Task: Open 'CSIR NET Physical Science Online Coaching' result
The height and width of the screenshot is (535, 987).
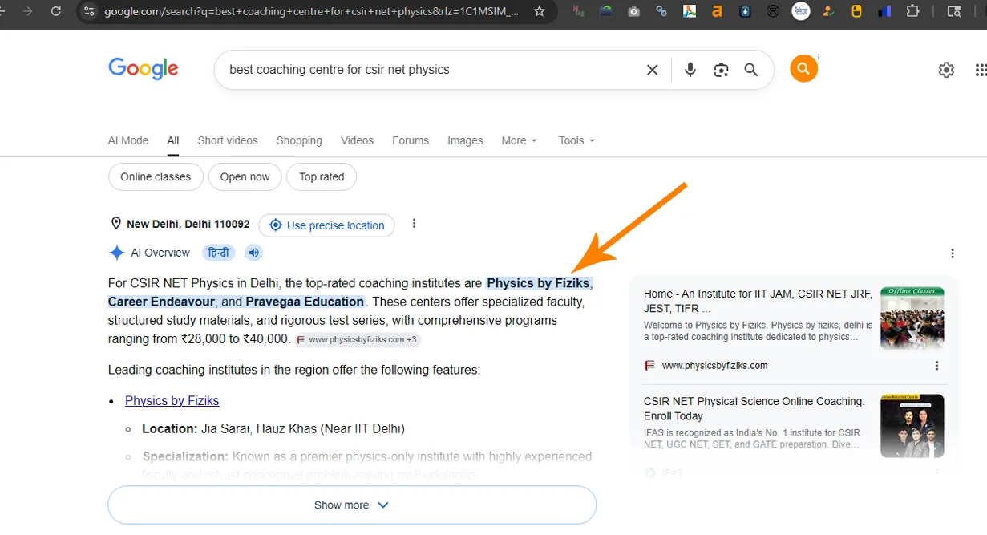Action: 754,409
